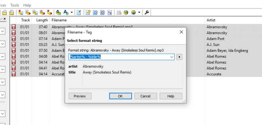Open the fourth dropdown in the tag panel
This screenshot has height=125, width=262.
coord(3,69)
